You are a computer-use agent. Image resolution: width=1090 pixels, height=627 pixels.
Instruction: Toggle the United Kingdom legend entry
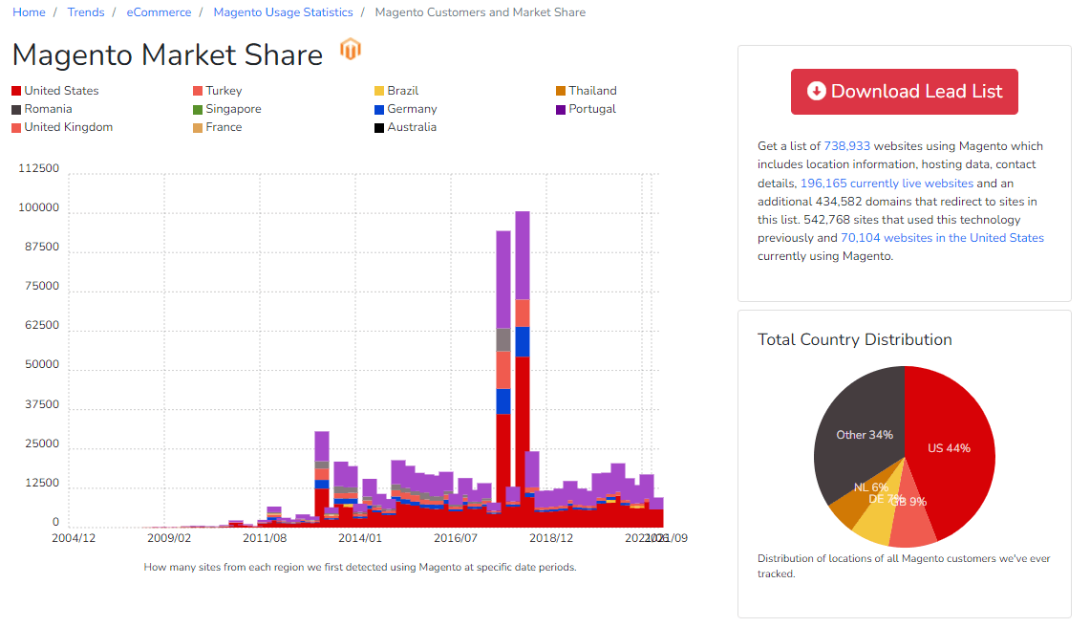click(62, 127)
